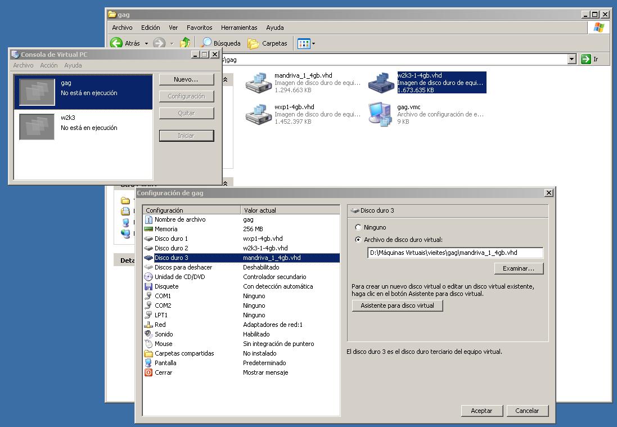Select the w2k3-1-4gb.vhd disk image icon
Screen dimensions: 617x427
tap(381, 83)
